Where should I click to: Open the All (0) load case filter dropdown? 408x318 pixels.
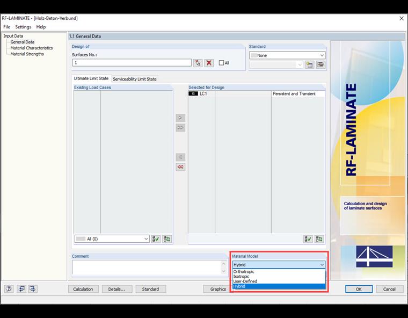click(x=112, y=239)
